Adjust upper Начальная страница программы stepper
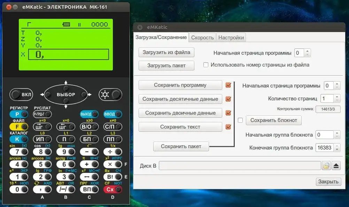349x207 pixels. click(308, 53)
